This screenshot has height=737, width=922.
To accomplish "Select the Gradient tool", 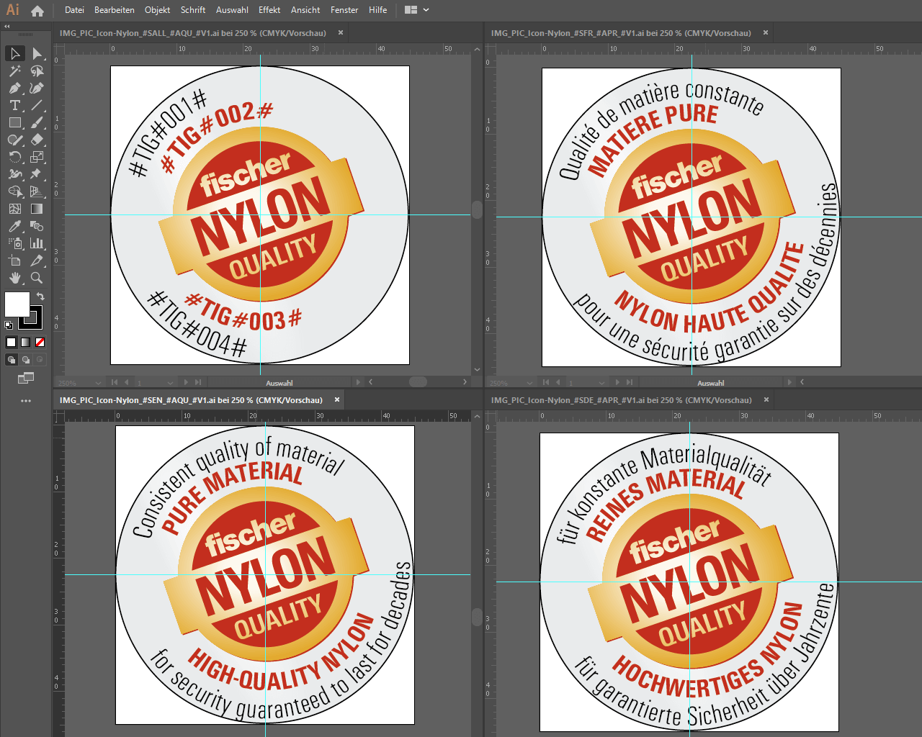I will pyautogui.click(x=37, y=209).
